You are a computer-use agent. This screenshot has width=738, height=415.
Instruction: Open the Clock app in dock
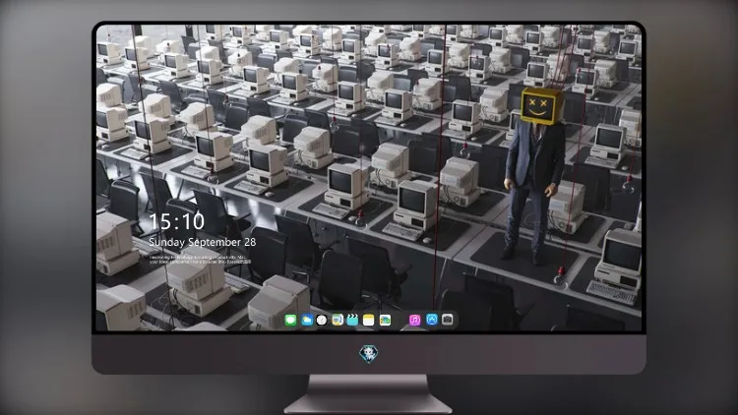(322, 320)
